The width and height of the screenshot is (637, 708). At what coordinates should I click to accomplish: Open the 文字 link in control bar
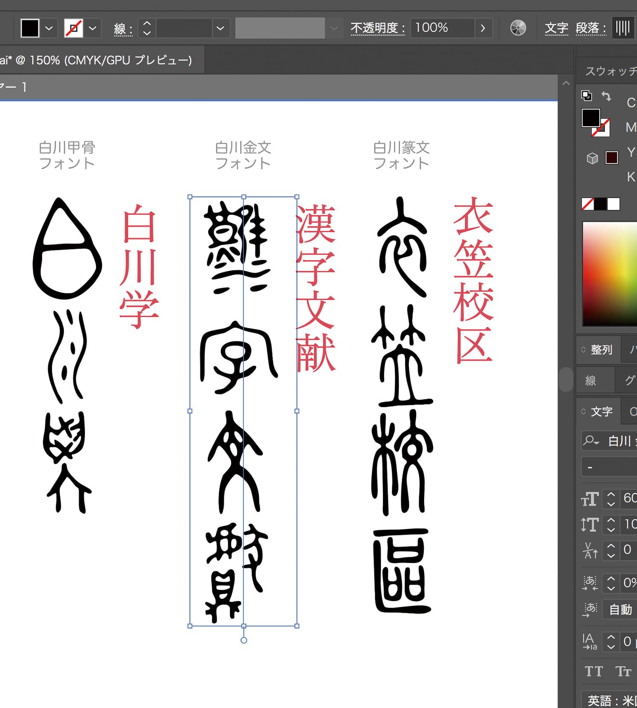[556, 28]
